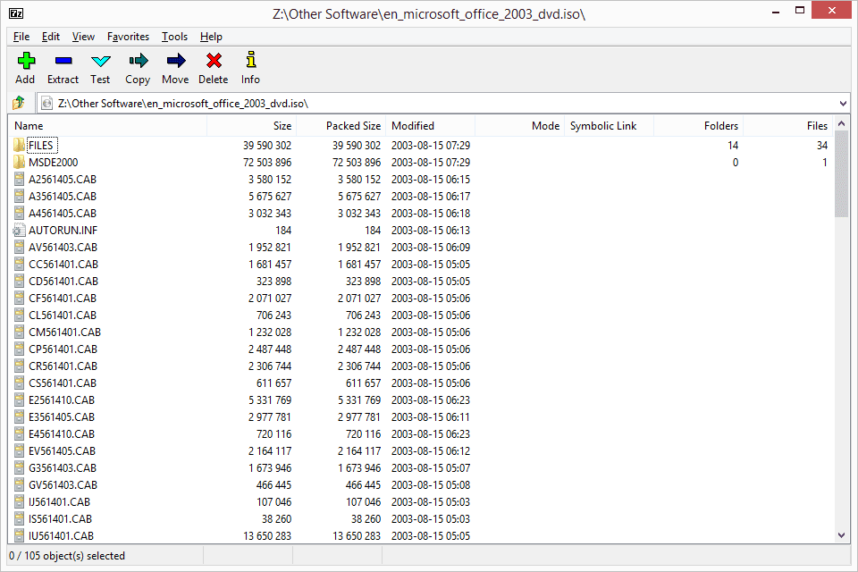
Task: Click the file list scroll down arrow
Action: click(842, 535)
